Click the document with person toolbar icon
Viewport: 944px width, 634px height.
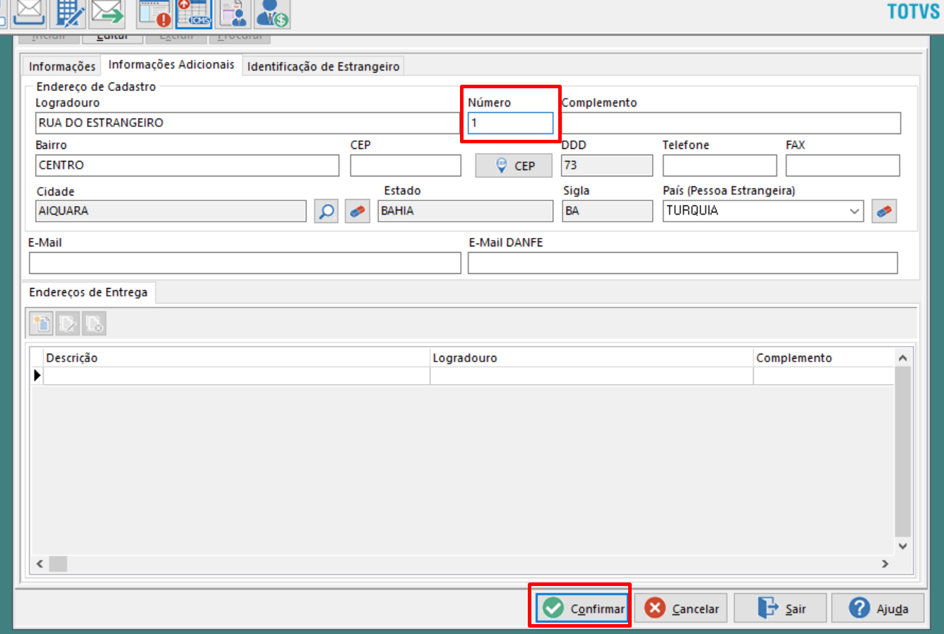[x=233, y=13]
